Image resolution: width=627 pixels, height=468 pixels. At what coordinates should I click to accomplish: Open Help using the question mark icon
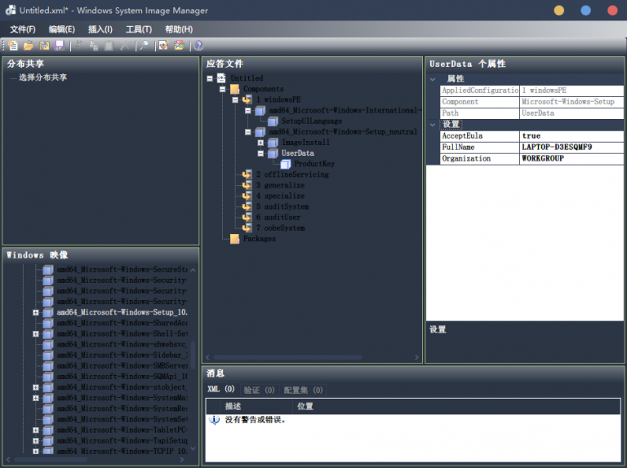point(198,46)
